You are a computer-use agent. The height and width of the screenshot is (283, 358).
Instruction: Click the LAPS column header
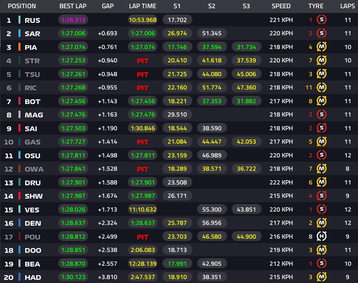pyautogui.click(x=347, y=6)
